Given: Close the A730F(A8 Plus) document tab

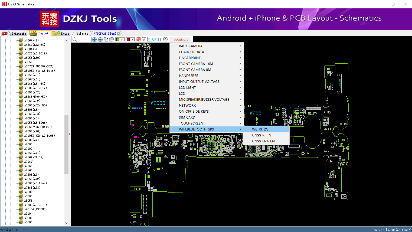Looking at the screenshot, I should click(x=119, y=34).
